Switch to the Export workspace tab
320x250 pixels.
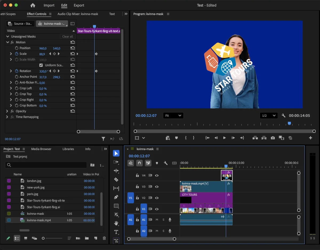[79, 5]
